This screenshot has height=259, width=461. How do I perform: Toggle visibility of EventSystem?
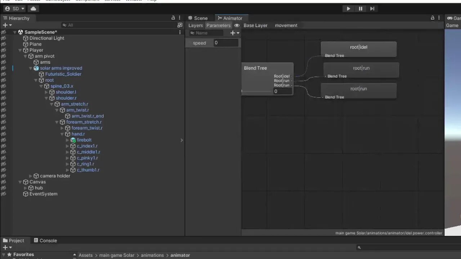pyautogui.click(x=4, y=194)
